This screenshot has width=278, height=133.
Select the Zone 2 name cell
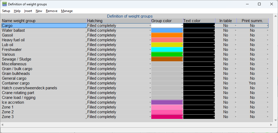point(44,112)
